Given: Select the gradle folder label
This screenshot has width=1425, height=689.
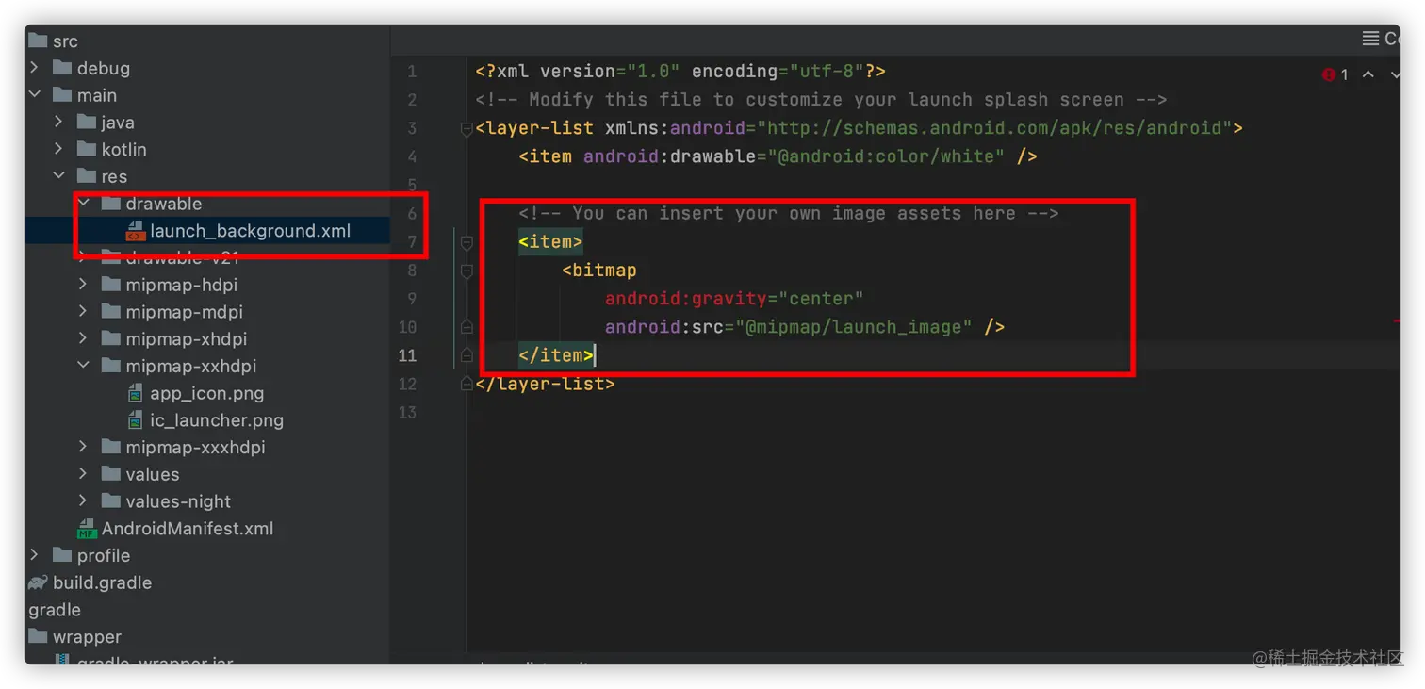Looking at the screenshot, I should 55,610.
